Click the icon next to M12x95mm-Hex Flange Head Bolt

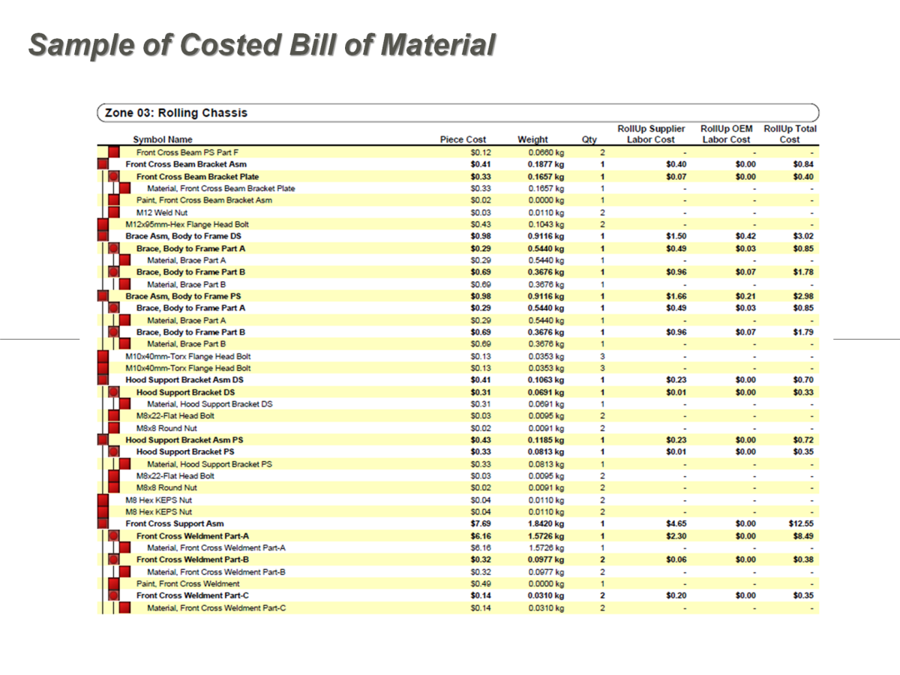(x=103, y=224)
